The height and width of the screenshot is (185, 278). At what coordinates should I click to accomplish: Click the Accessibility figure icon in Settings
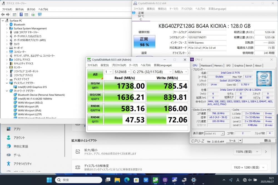coord(9,164)
